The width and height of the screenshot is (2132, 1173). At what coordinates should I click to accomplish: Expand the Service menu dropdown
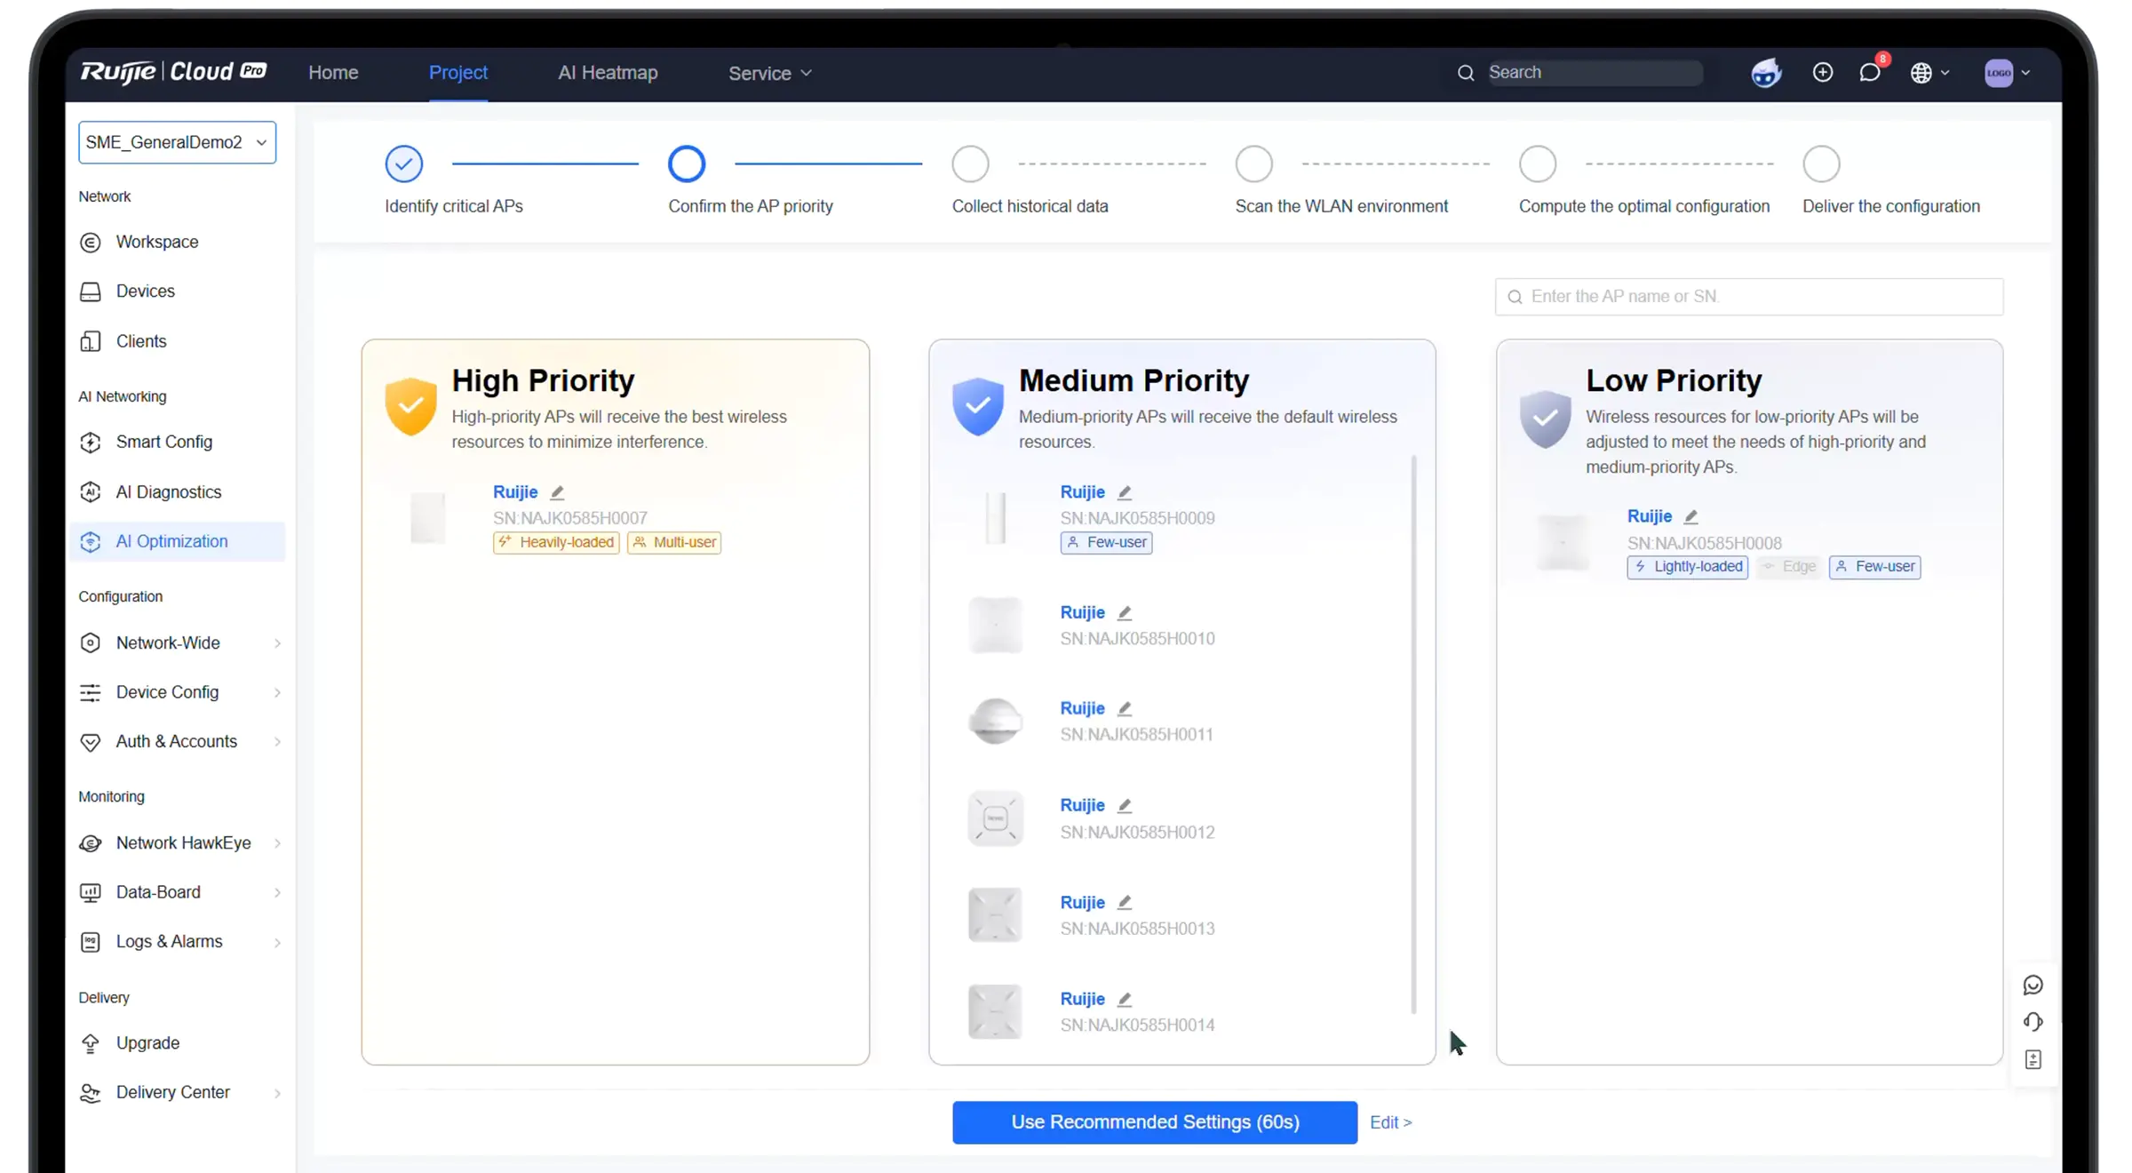(x=769, y=73)
